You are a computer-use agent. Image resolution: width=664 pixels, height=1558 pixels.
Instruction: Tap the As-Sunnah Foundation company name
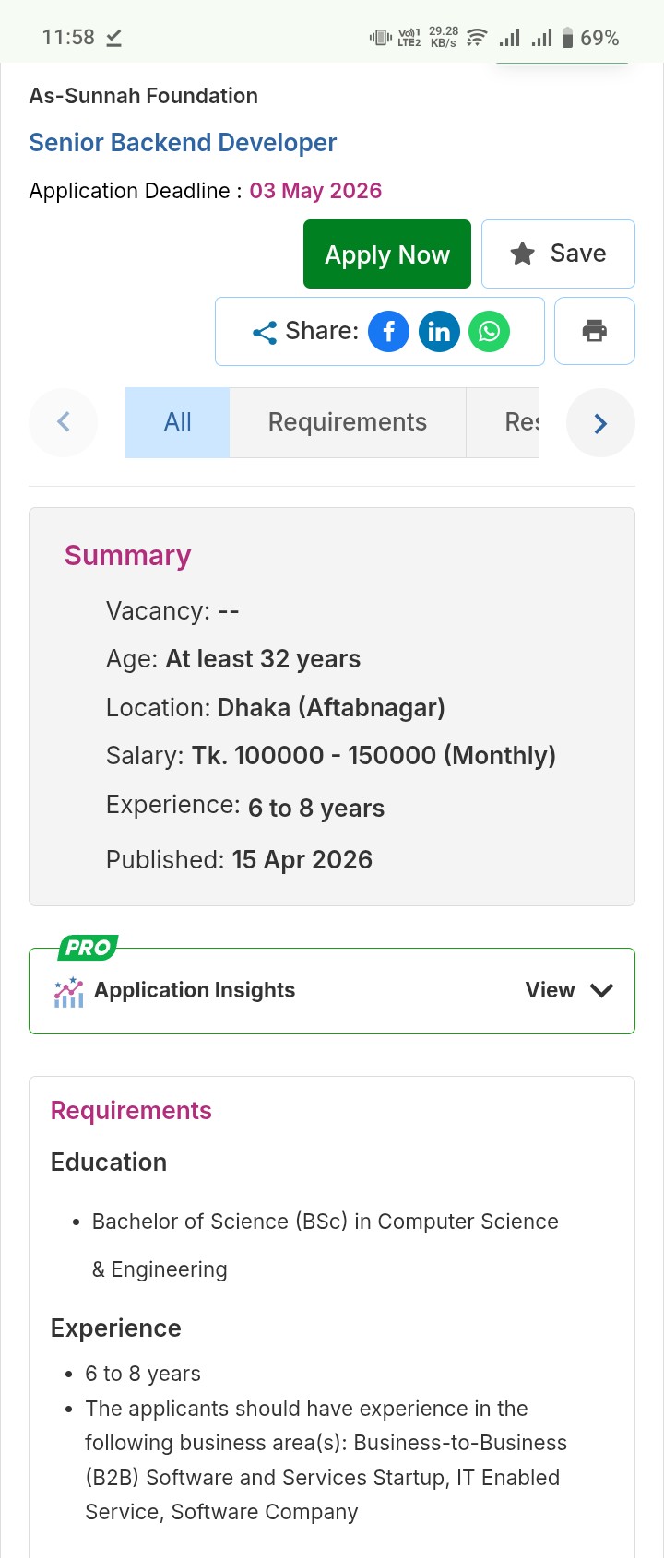144,96
